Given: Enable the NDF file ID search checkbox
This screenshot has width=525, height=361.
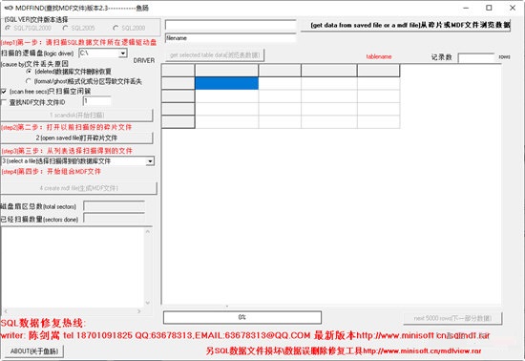Looking at the screenshot, I should pos(4,102).
